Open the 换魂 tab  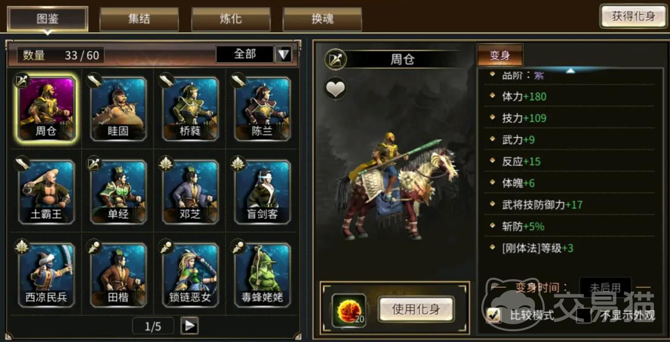322,19
